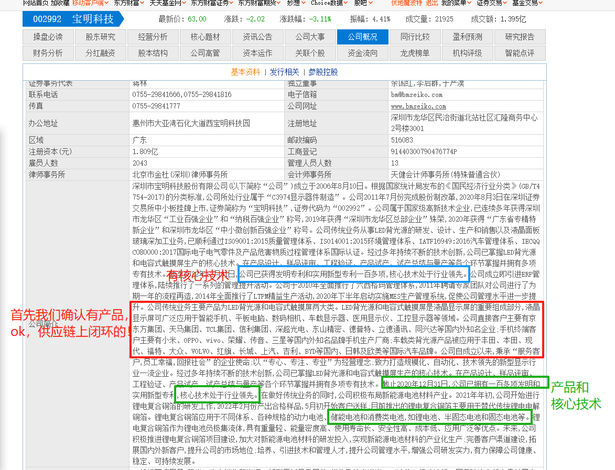Switch to the 同行比较 tab
This screenshot has width=615, height=470.
click(x=415, y=37)
